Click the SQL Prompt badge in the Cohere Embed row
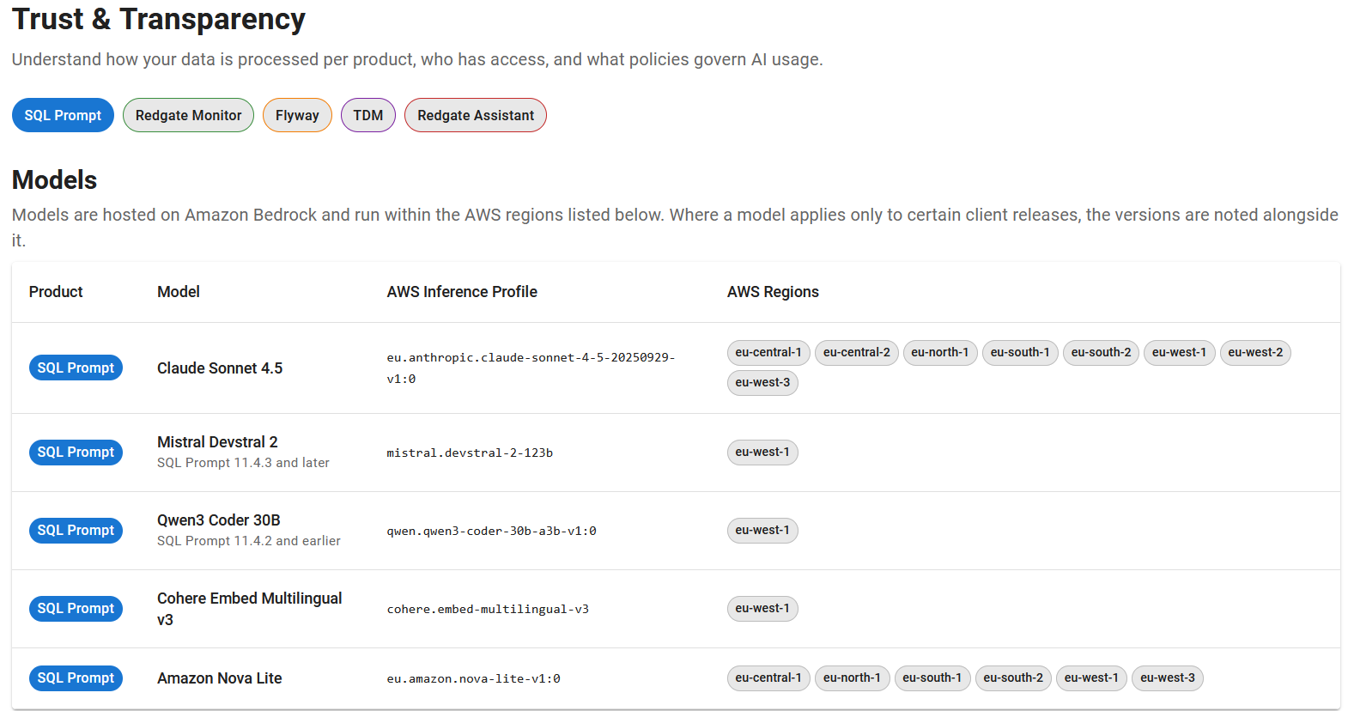The height and width of the screenshot is (711, 1348). 76,608
